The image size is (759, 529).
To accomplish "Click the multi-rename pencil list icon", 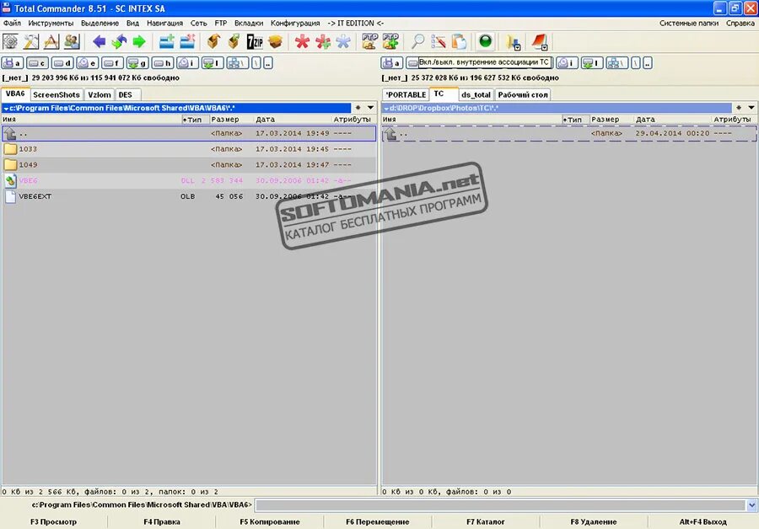I will [x=438, y=42].
